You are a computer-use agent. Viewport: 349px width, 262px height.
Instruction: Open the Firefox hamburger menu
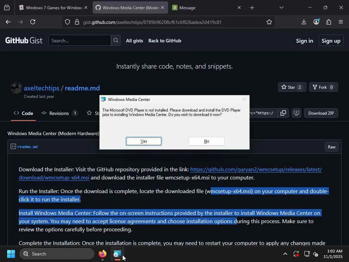click(341, 22)
